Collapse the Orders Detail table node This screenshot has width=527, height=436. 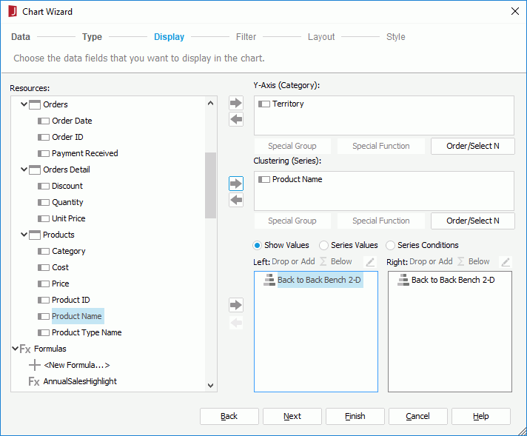[24, 170]
